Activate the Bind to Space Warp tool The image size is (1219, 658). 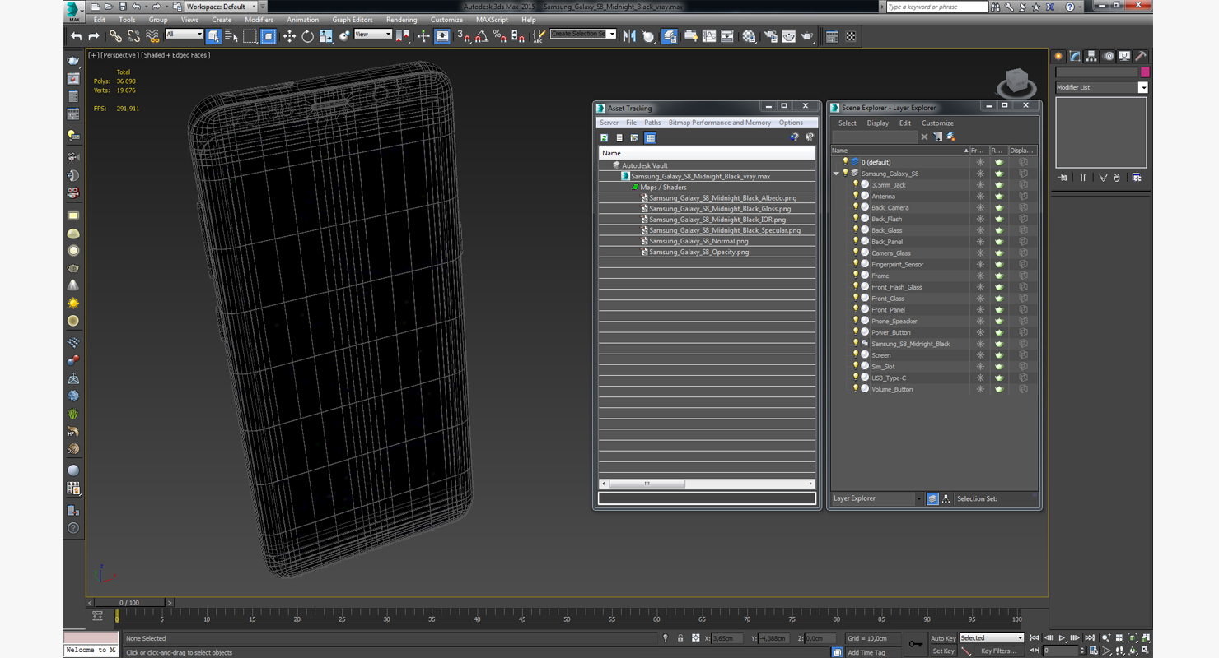click(x=152, y=36)
